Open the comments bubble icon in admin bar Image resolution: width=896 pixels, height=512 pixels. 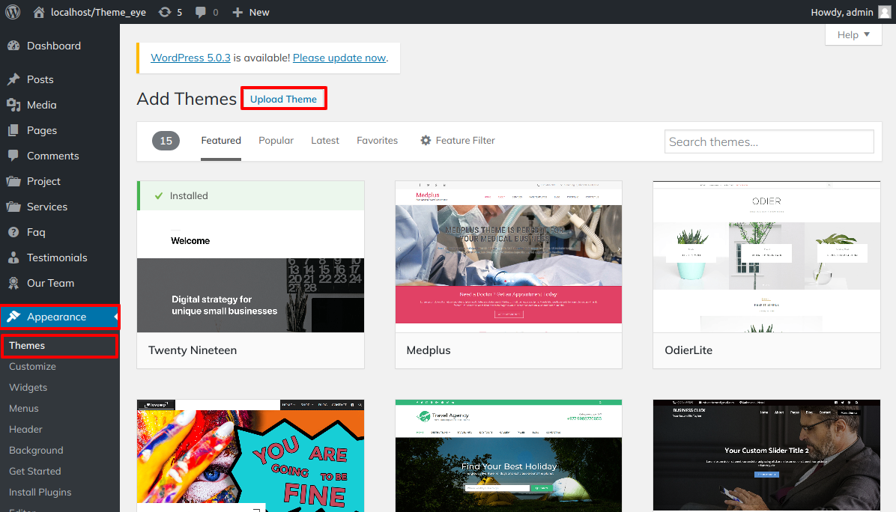[x=201, y=12]
